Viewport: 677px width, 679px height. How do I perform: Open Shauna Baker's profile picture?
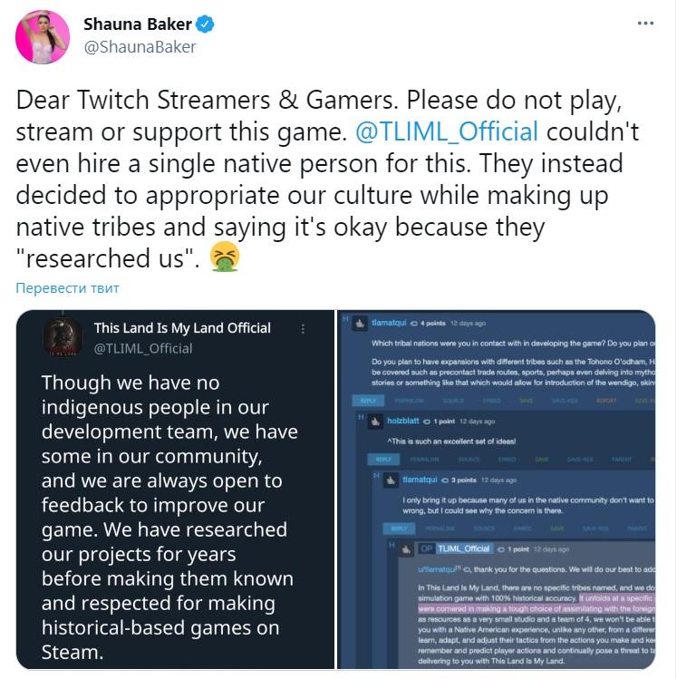pos(43,37)
